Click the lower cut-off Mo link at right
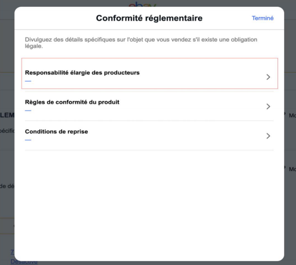The width and height of the screenshot is (296, 265). pos(292,169)
